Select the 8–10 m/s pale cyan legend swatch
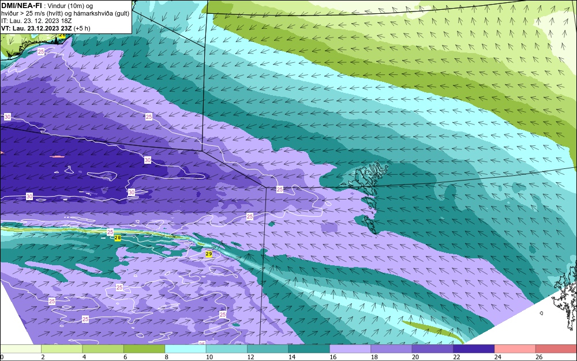 coord(185,348)
